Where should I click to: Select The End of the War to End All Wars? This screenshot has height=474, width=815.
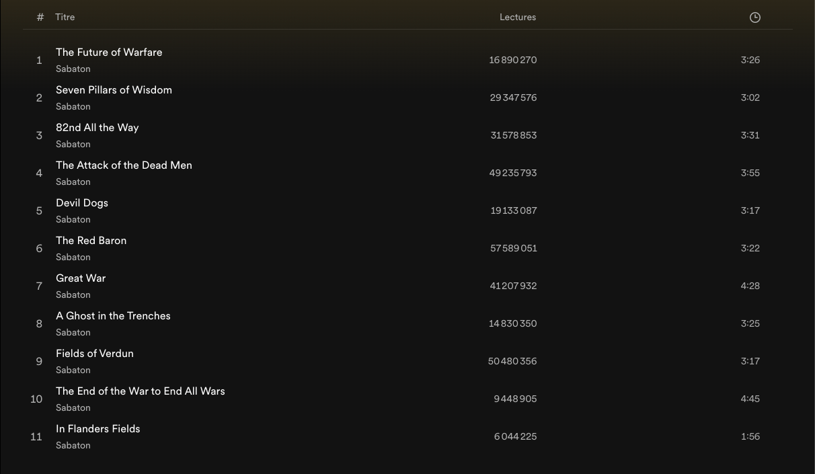(140, 391)
